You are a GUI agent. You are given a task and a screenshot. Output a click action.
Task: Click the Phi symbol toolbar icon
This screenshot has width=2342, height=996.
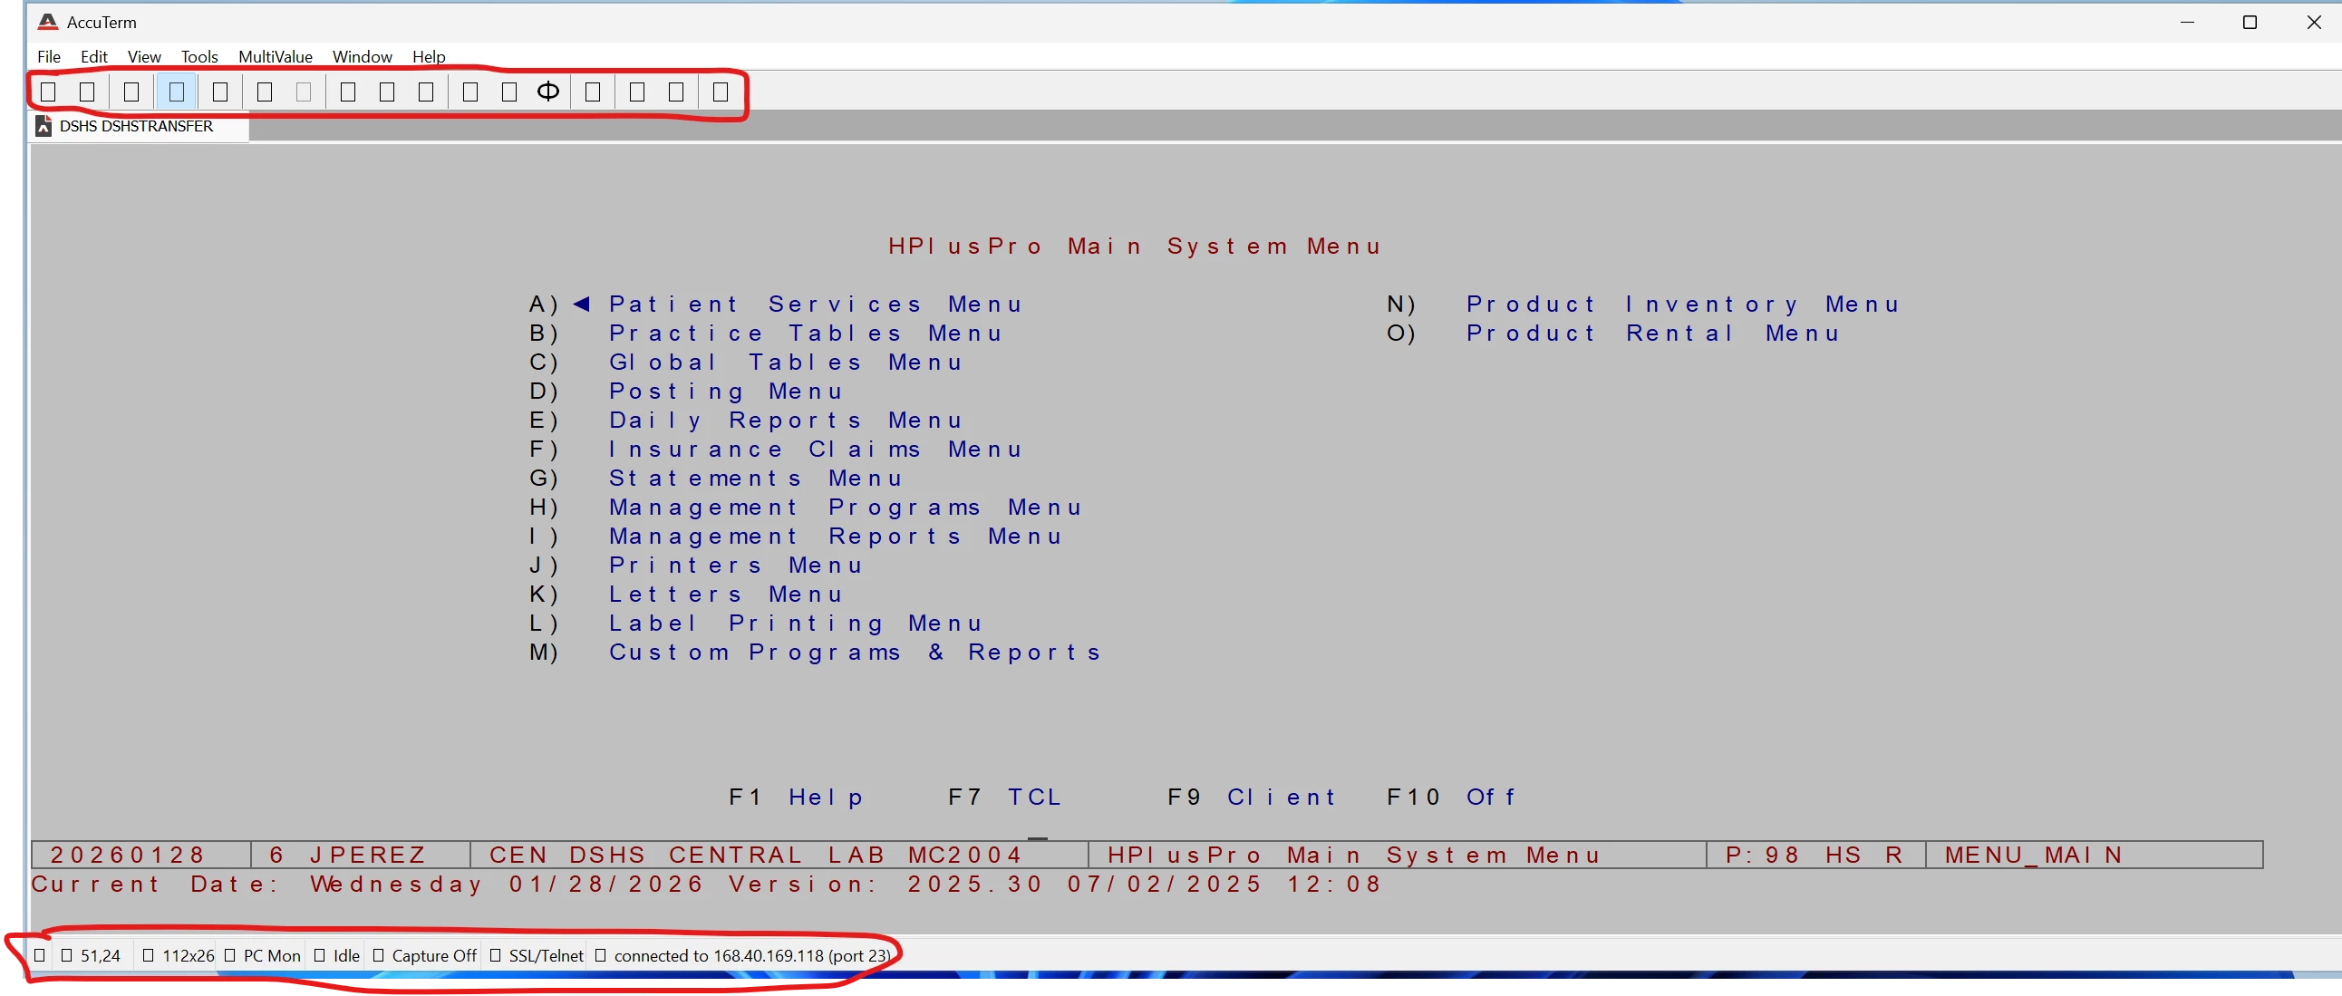[548, 92]
